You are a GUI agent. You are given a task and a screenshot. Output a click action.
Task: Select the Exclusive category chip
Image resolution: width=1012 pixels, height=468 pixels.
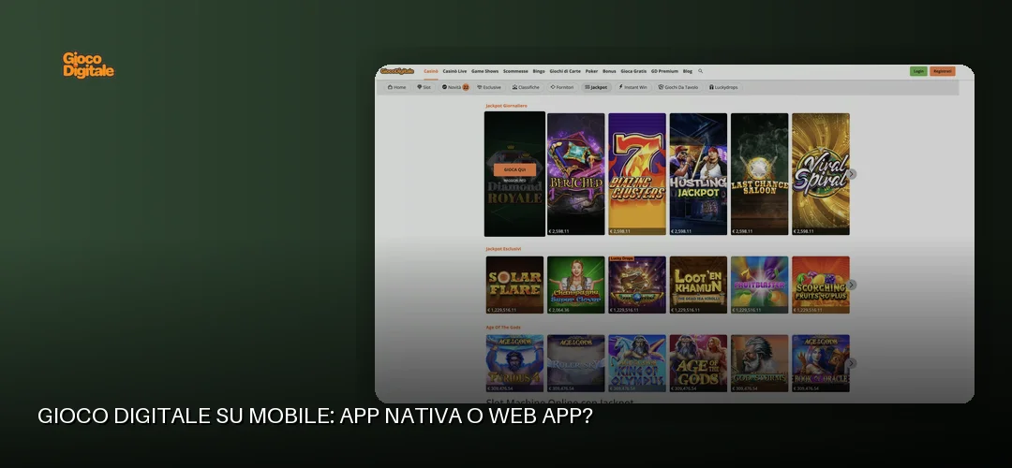pyautogui.click(x=489, y=87)
